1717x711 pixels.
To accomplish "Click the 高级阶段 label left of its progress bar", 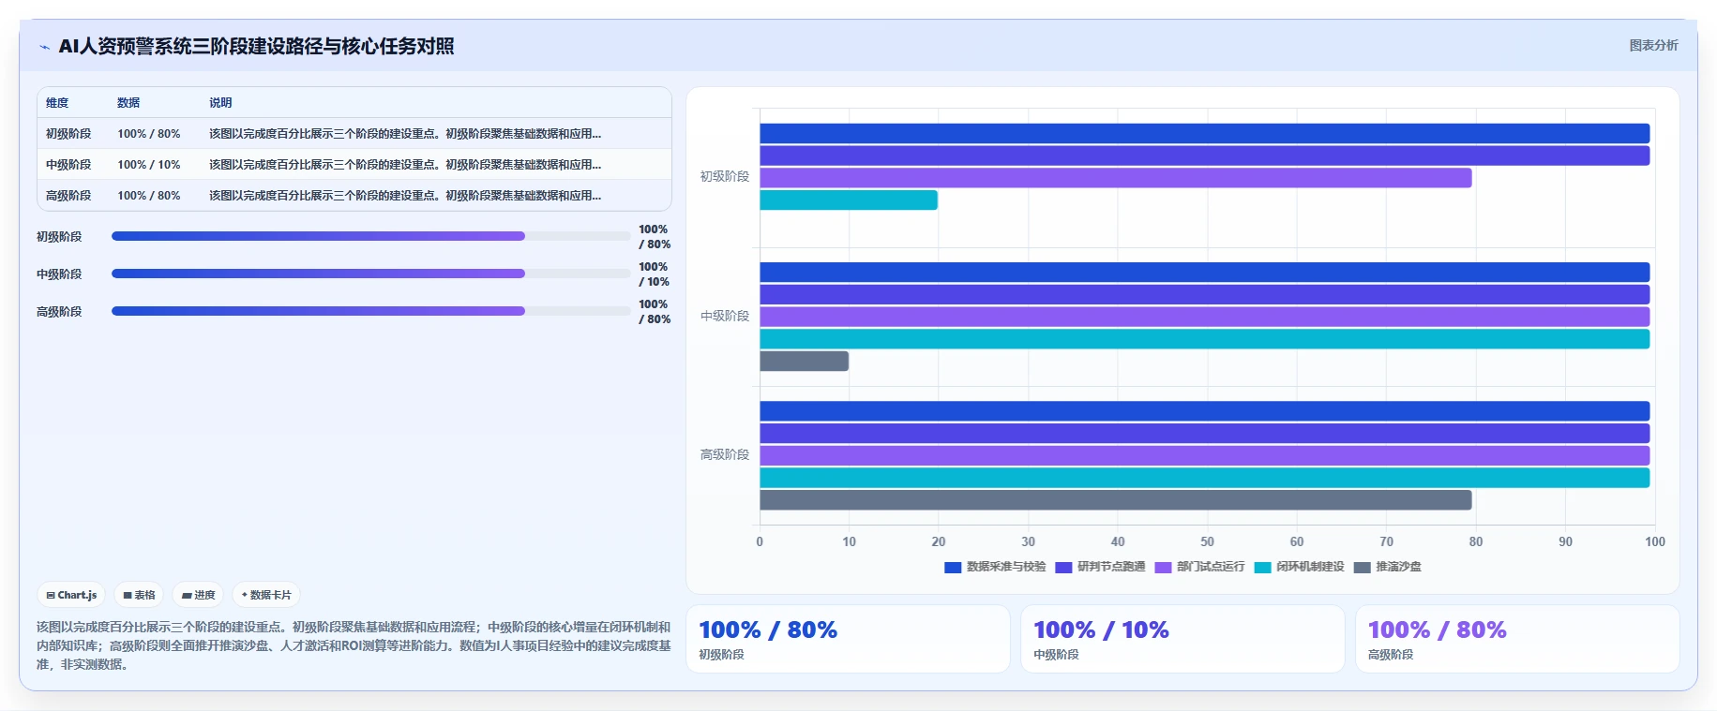I will 59,312.
